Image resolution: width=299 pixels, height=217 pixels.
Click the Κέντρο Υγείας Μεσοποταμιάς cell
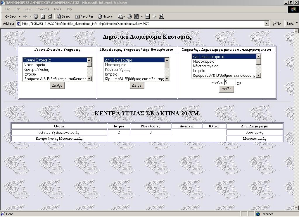tap(59, 138)
